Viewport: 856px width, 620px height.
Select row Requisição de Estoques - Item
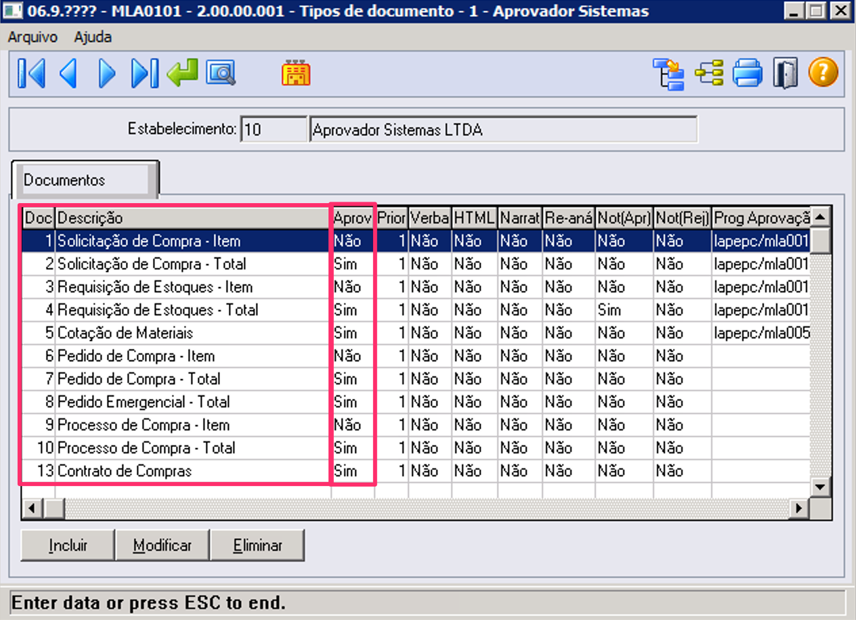pos(416,287)
